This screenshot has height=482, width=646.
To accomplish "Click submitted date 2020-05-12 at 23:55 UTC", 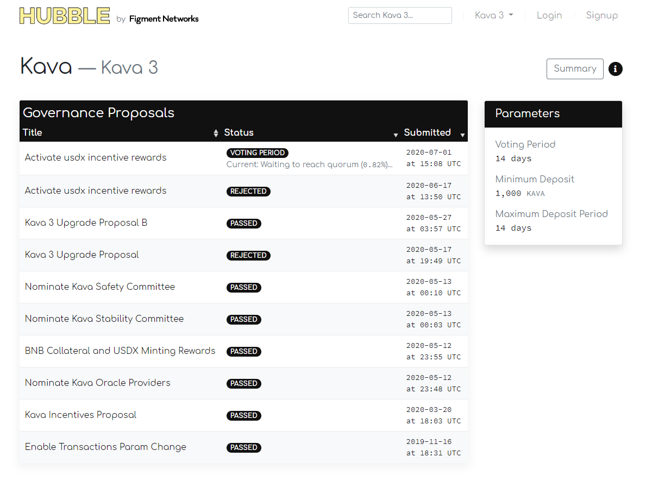I will [x=434, y=352].
